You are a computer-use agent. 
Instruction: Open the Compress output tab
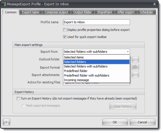(x=56, y=12)
